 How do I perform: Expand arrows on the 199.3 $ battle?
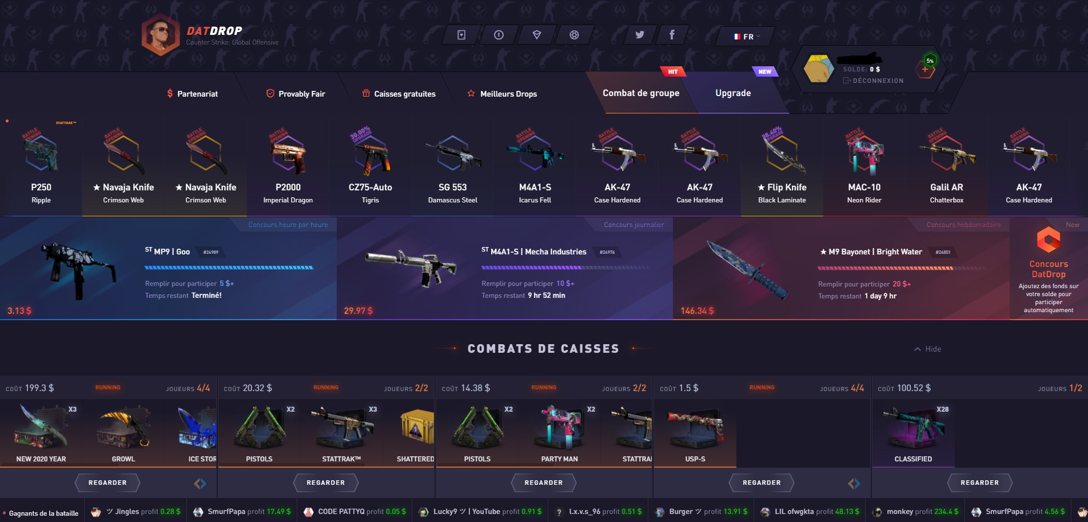tap(200, 484)
